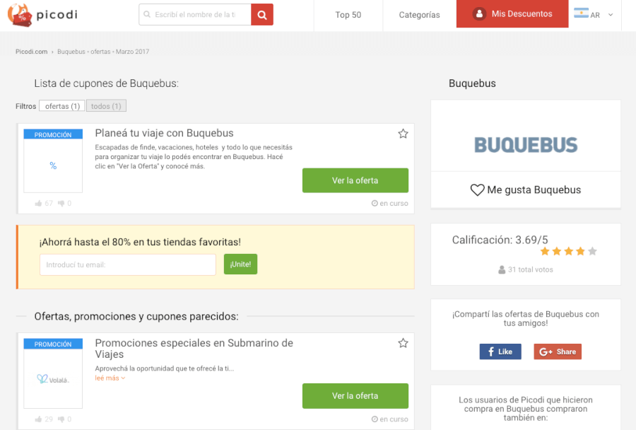Click Ver la oferta for Planeá tu viaje con Buquebus
Screen dimensions: 636x430
point(355,180)
